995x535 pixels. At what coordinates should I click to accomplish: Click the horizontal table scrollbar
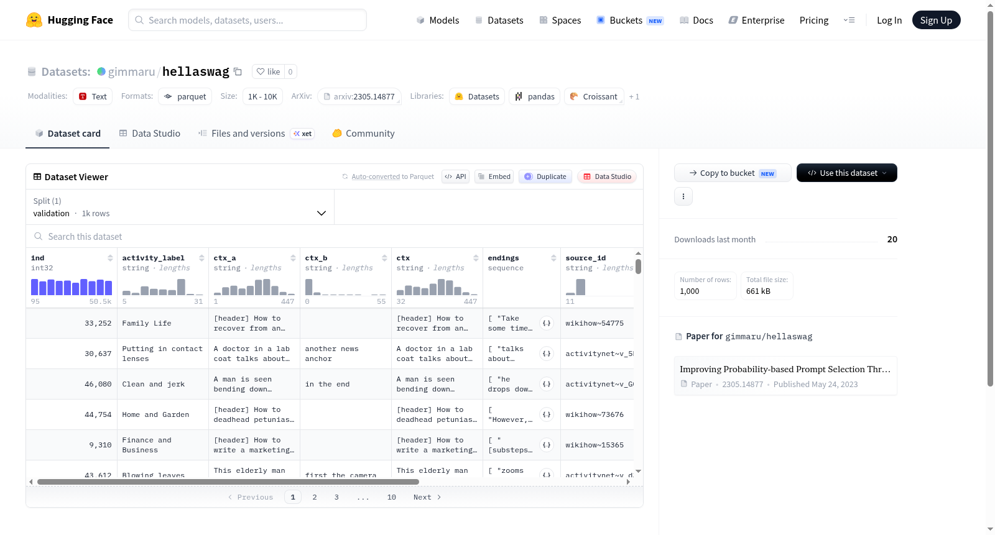[x=228, y=482]
